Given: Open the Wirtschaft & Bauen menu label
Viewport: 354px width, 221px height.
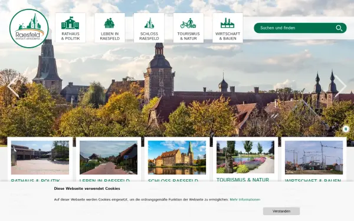Looking at the screenshot, I should click(x=228, y=36).
